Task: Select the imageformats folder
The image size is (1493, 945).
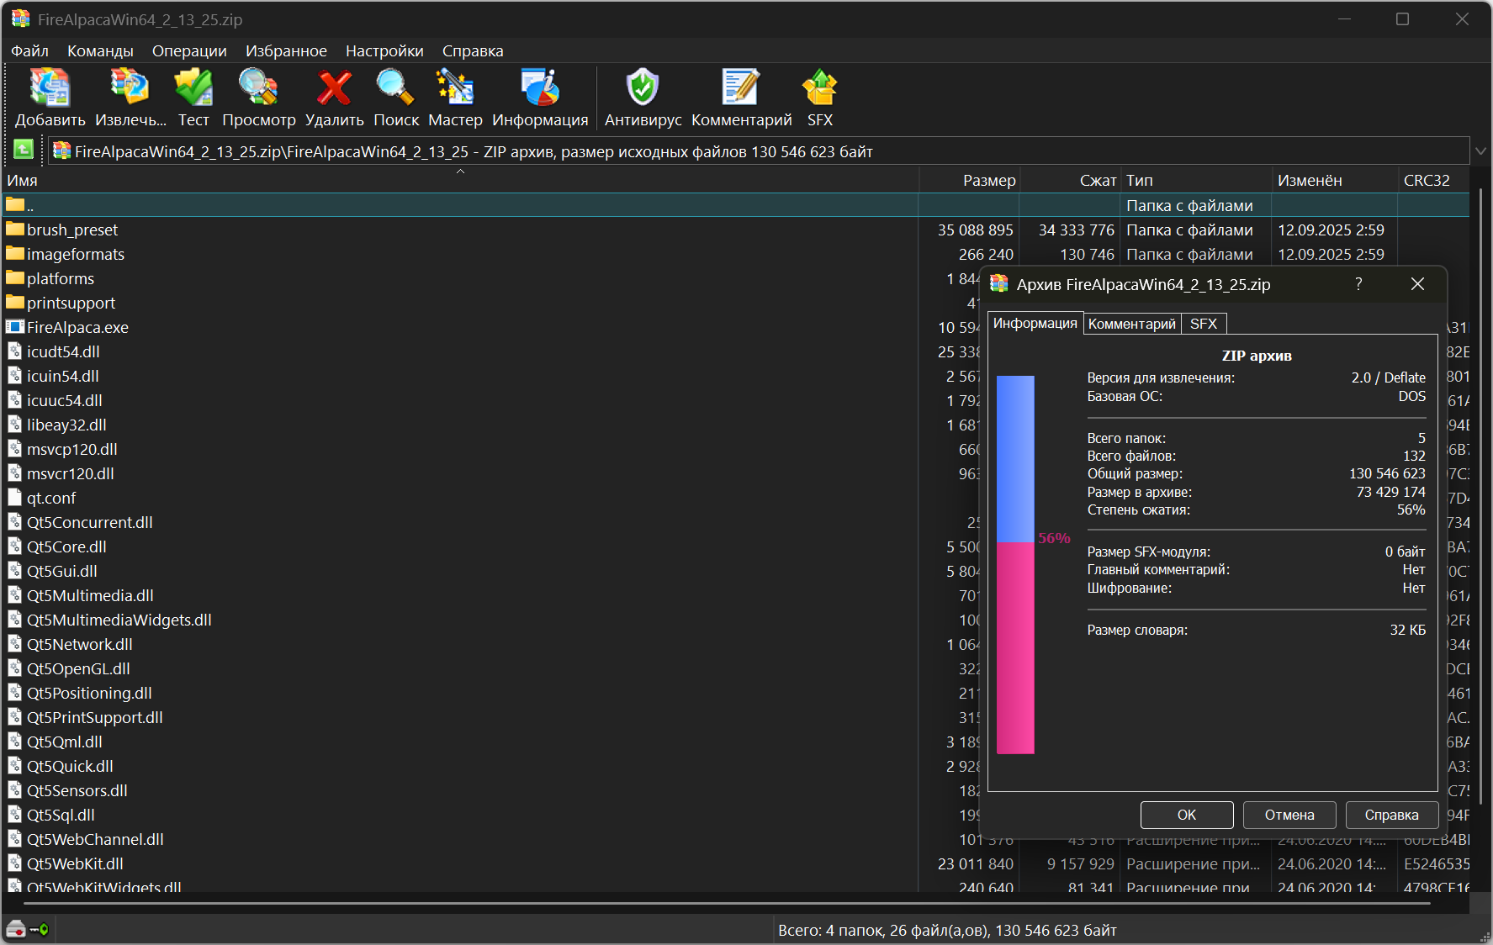Action: [x=66, y=254]
